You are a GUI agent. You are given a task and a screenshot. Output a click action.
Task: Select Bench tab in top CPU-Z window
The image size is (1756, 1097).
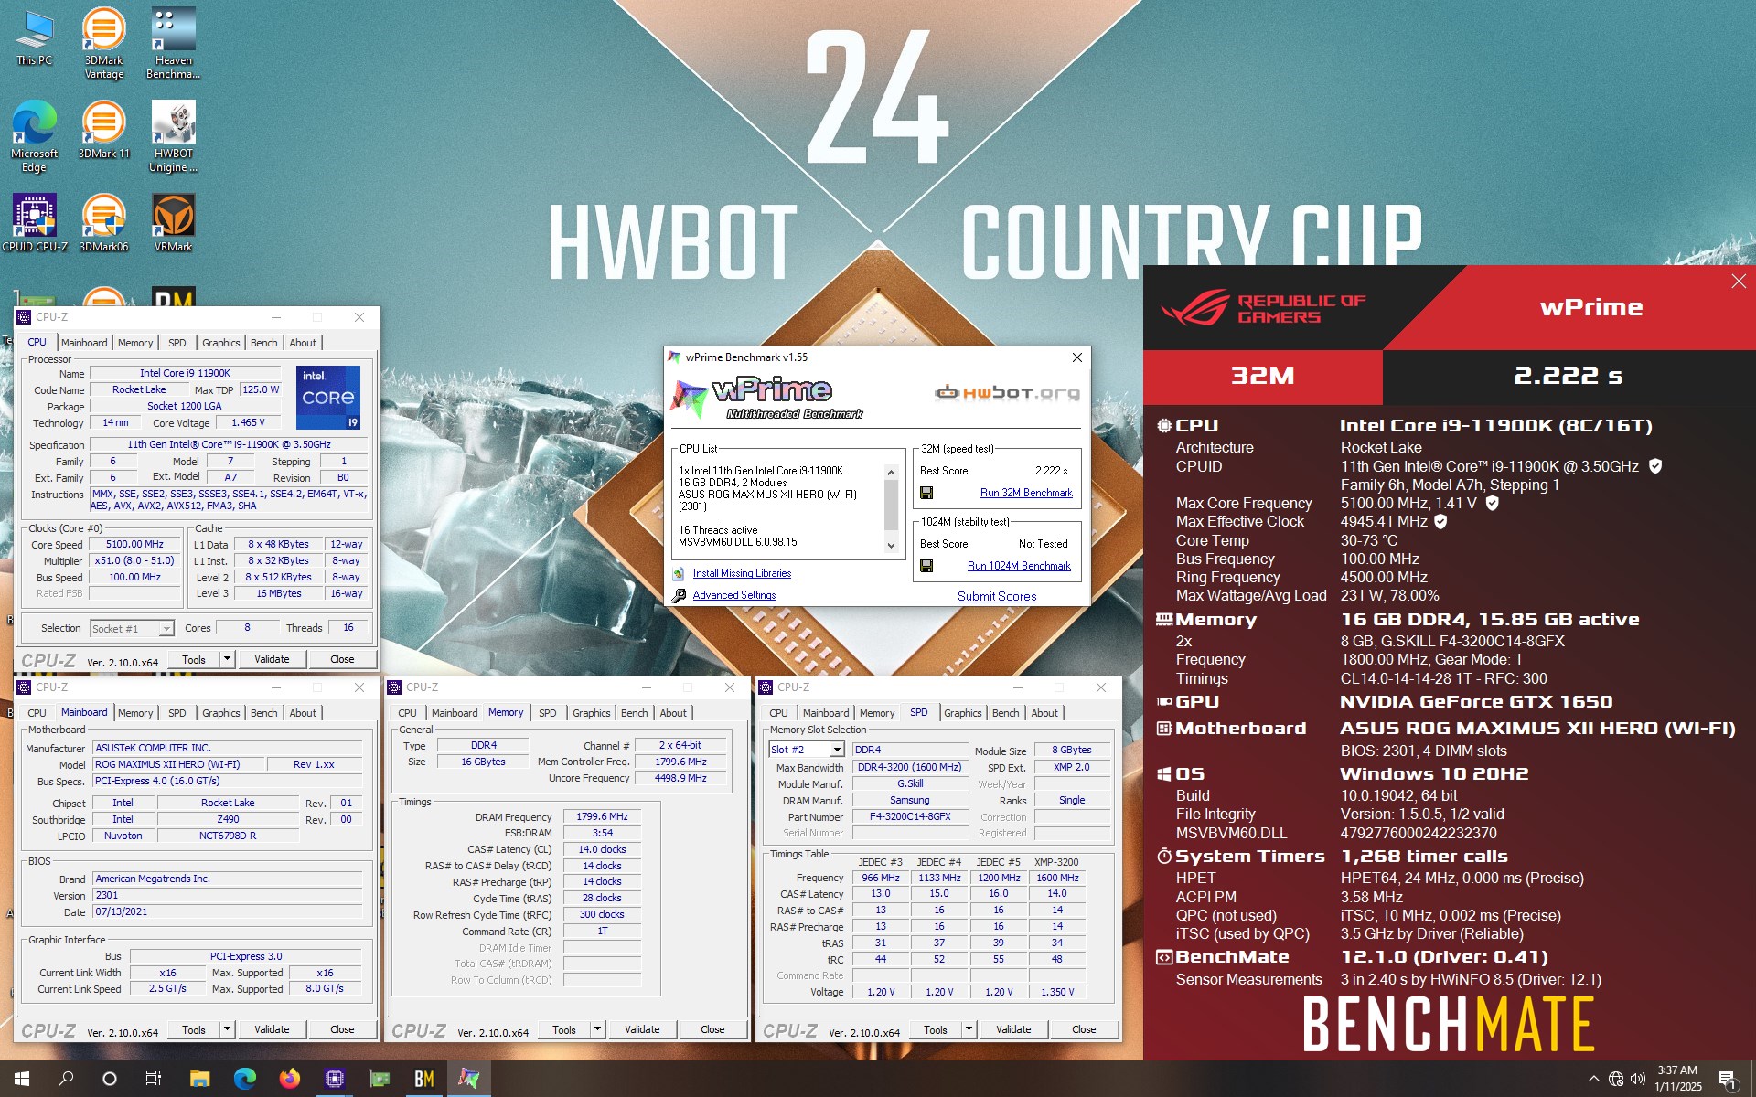pos(263,343)
